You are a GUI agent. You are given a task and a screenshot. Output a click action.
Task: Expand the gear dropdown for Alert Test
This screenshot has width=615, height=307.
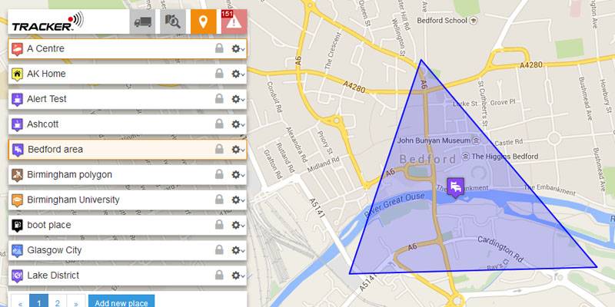(x=238, y=99)
